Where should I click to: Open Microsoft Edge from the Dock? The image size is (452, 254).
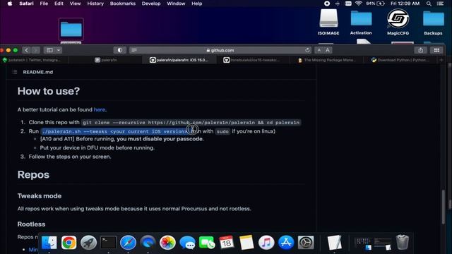(x=148, y=243)
